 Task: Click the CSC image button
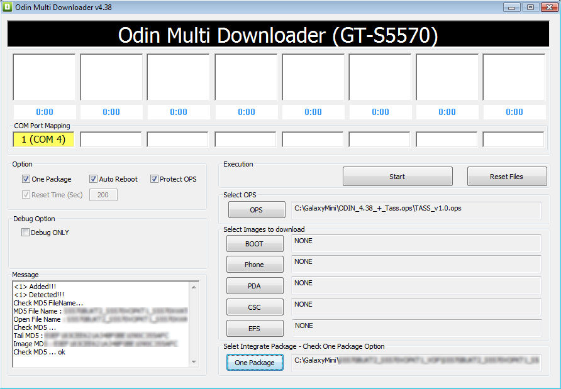tap(254, 307)
